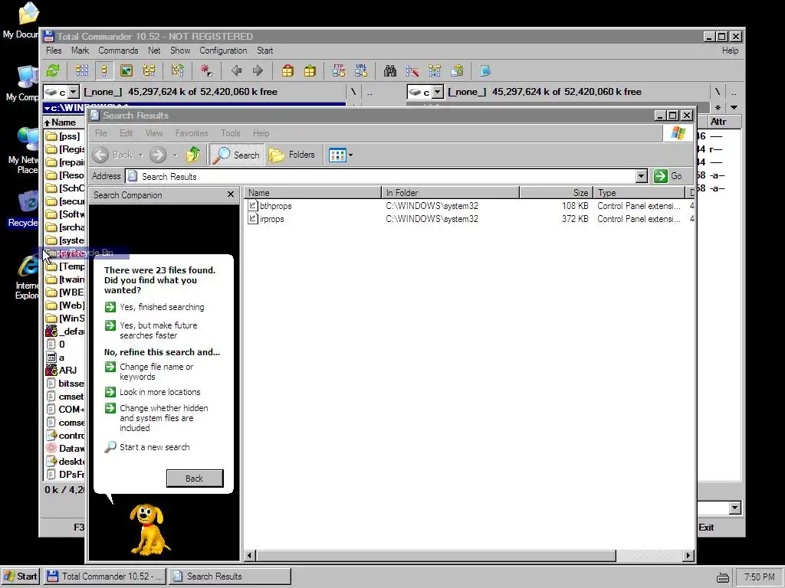
Task: Click the Start button on taskbar
Action: pos(20,577)
